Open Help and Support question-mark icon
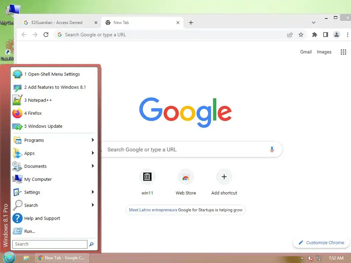The height and width of the screenshot is (263, 351). [x=17, y=218]
